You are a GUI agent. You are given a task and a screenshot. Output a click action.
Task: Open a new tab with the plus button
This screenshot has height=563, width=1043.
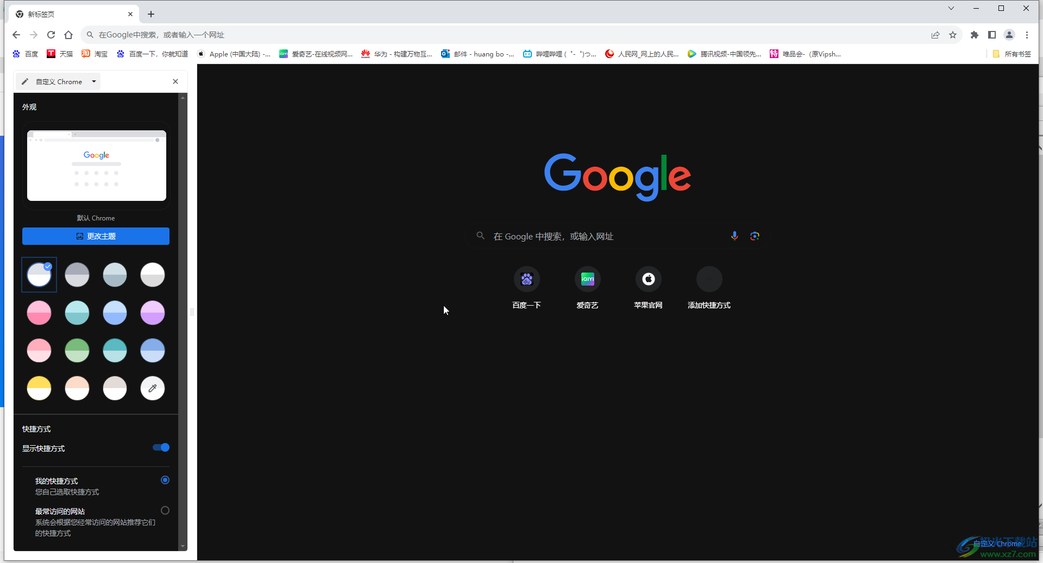click(151, 14)
